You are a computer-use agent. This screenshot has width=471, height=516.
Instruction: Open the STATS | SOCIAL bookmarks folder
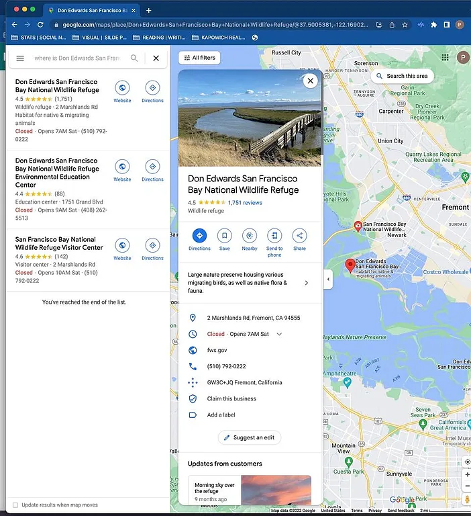click(x=38, y=38)
